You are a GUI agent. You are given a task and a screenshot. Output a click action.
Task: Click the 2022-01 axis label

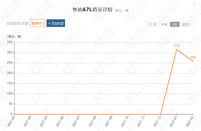point(173,121)
